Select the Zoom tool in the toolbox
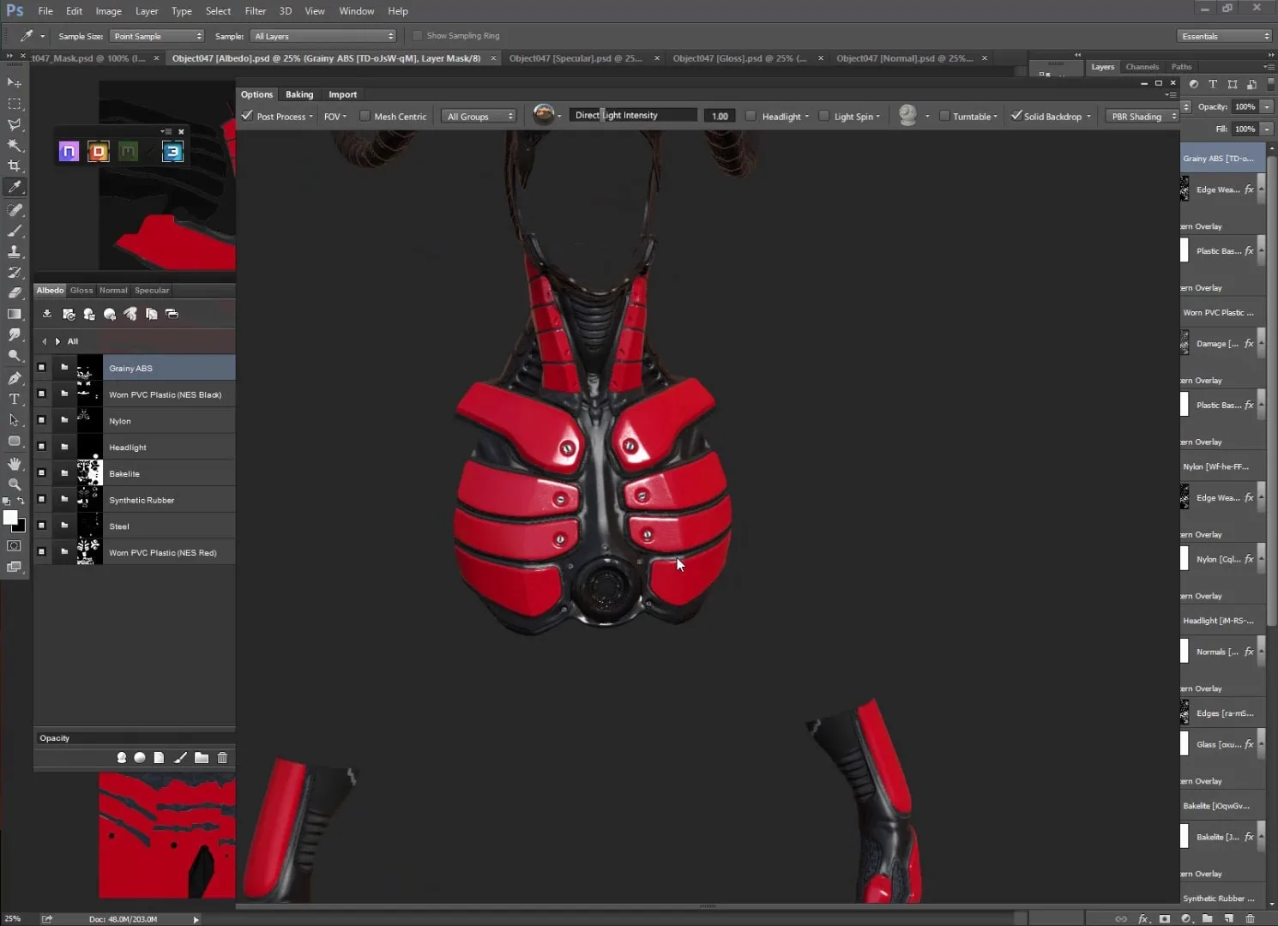The image size is (1278, 926). click(15, 484)
